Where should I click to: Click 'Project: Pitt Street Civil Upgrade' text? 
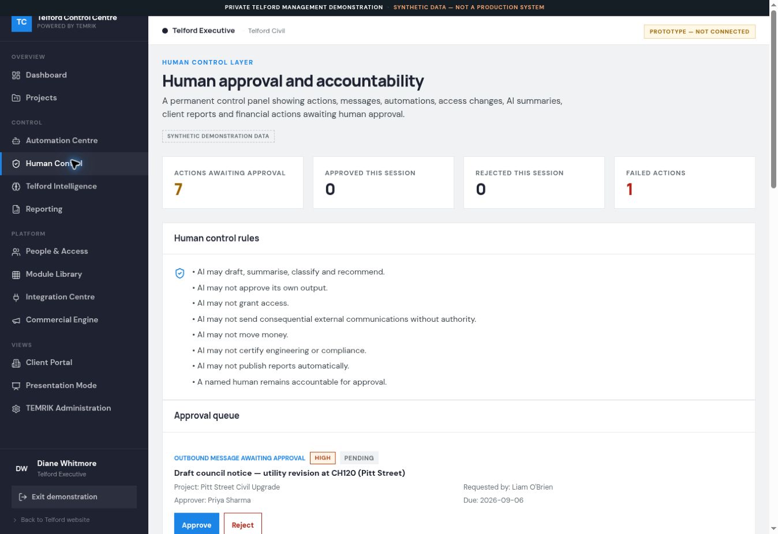coord(227,487)
